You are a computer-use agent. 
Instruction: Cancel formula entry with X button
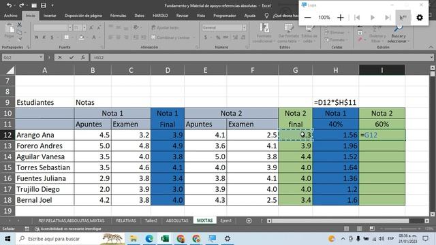coord(60,57)
